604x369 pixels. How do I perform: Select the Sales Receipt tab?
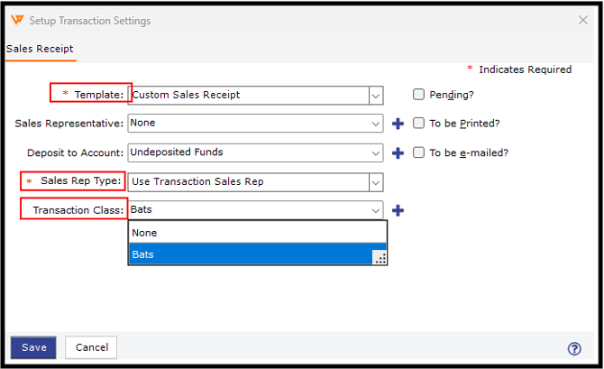click(x=40, y=49)
